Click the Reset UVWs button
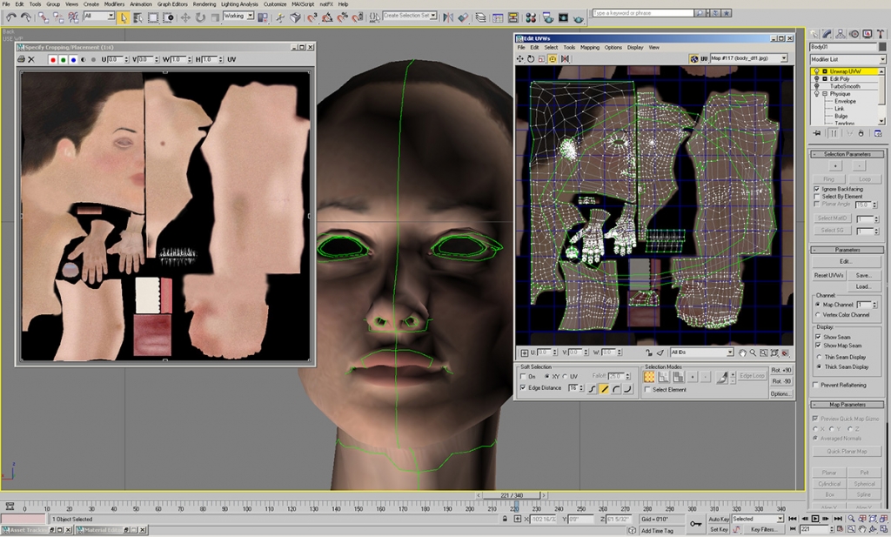This screenshot has height=537, width=891. (x=829, y=276)
